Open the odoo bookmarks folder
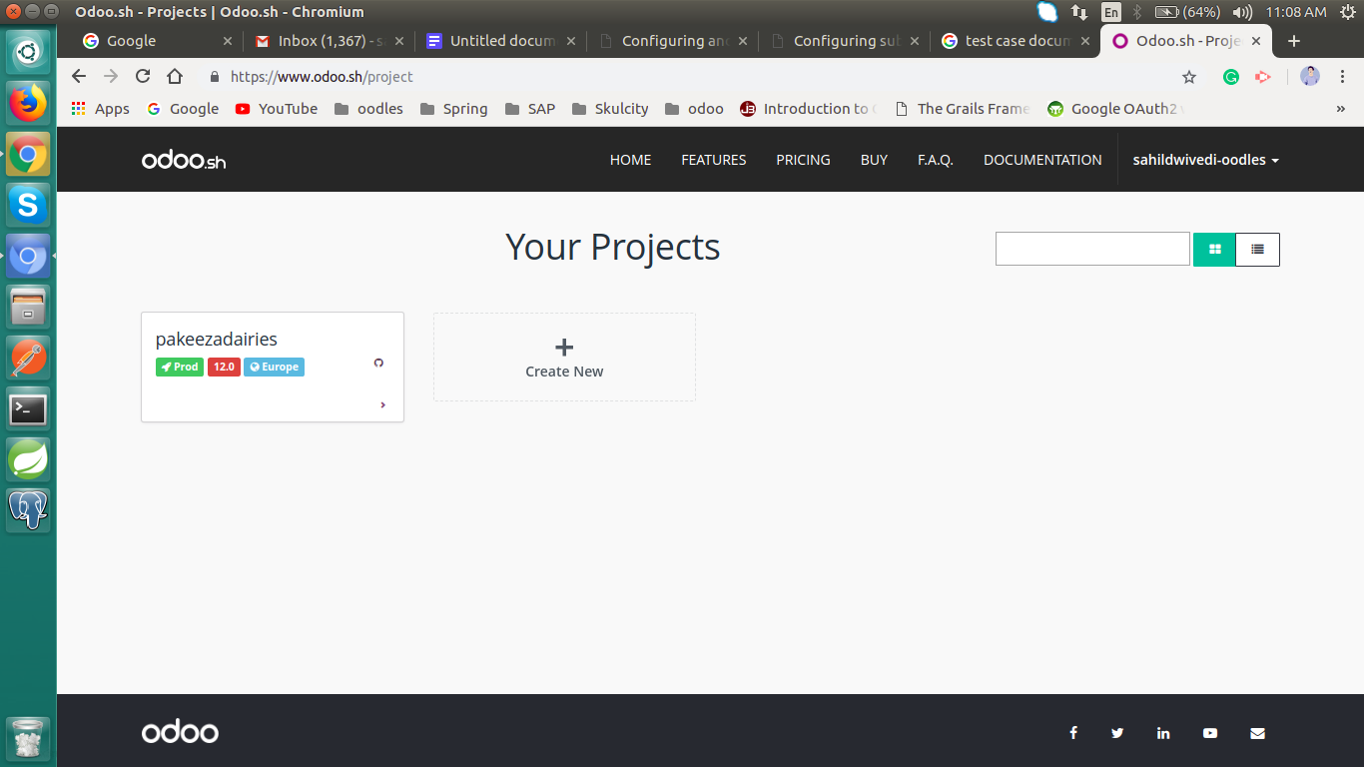This screenshot has height=767, width=1364. pyautogui.click(x=694, y=109)
